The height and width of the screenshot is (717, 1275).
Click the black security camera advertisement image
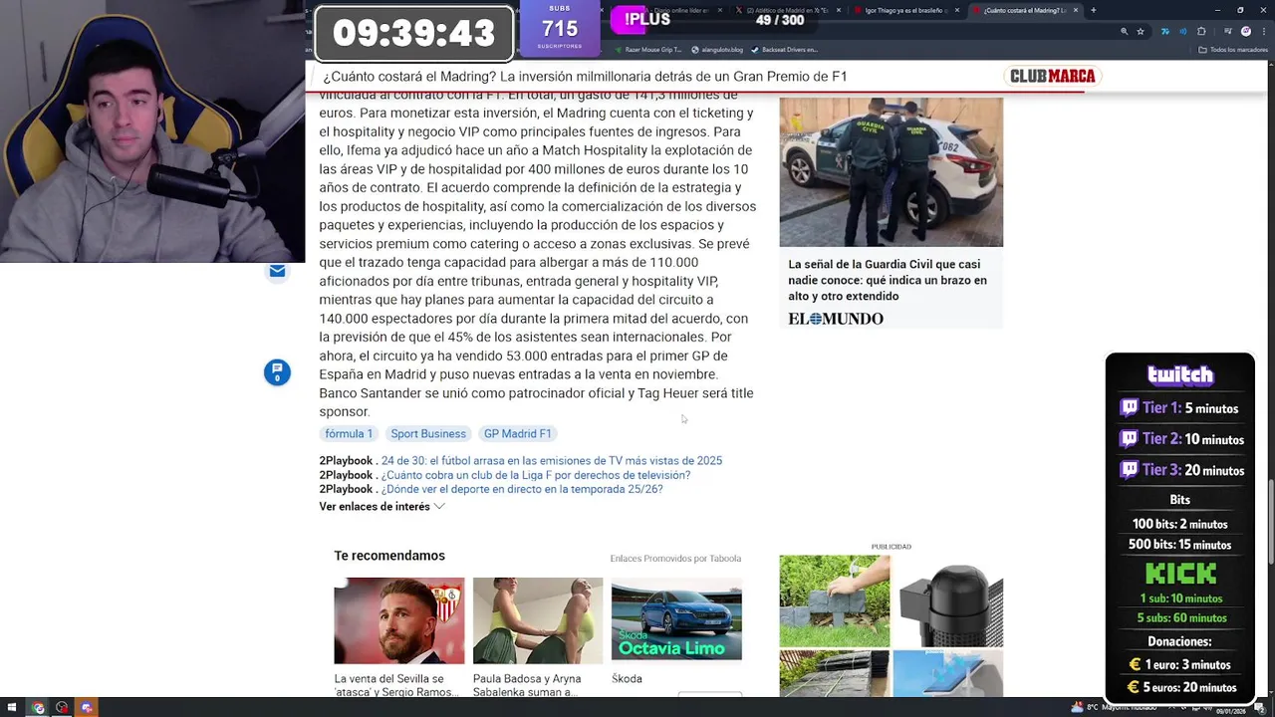[948, 601]
